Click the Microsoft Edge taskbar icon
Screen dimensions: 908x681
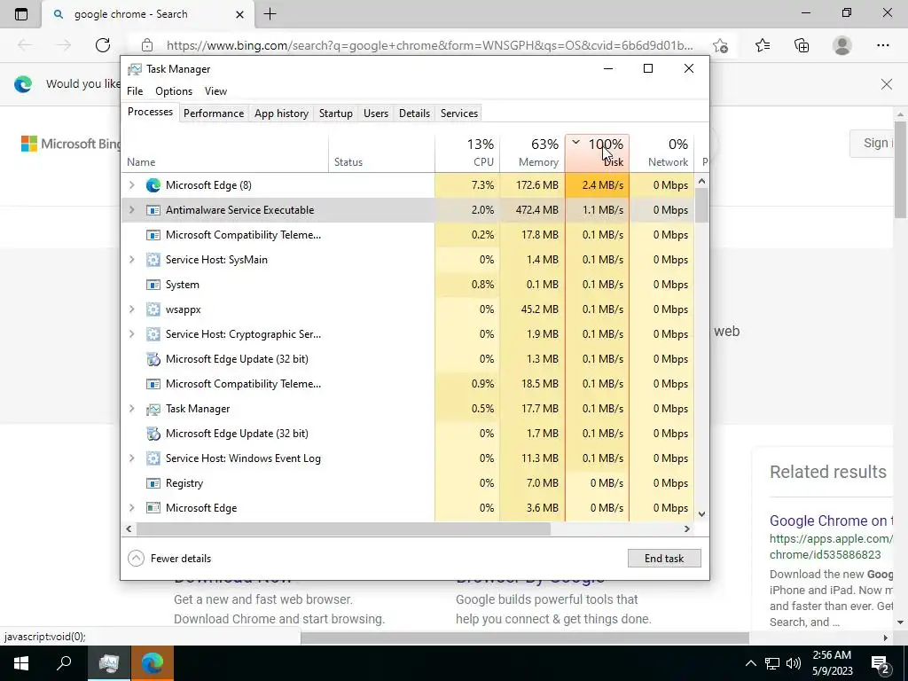point(153,663)
